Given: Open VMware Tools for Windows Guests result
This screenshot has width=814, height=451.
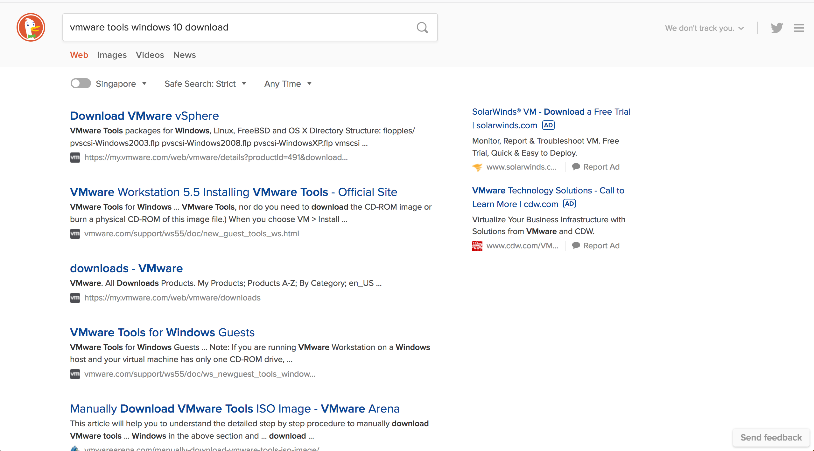Looking at the screenshot, I should pos(162,333).
